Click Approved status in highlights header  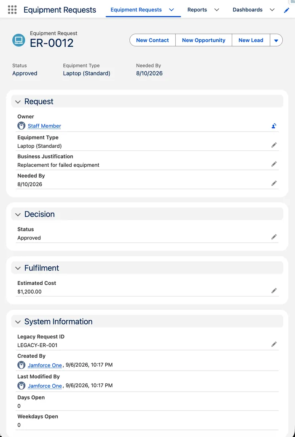coord(24,73)
